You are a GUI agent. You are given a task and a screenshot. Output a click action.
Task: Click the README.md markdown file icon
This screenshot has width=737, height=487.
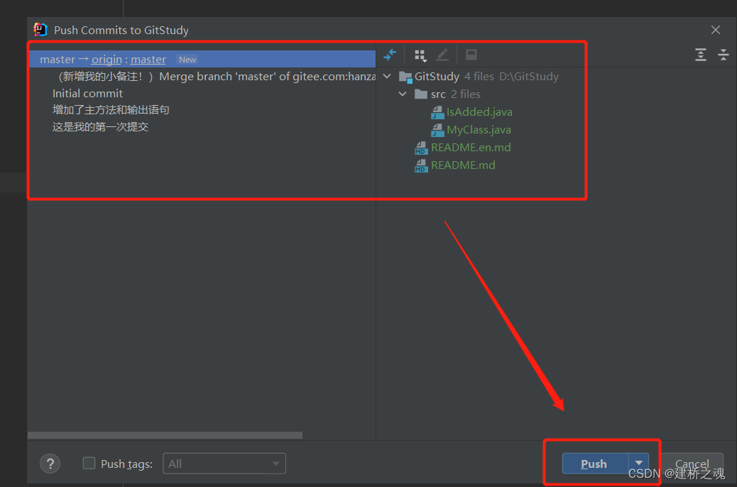420,165
